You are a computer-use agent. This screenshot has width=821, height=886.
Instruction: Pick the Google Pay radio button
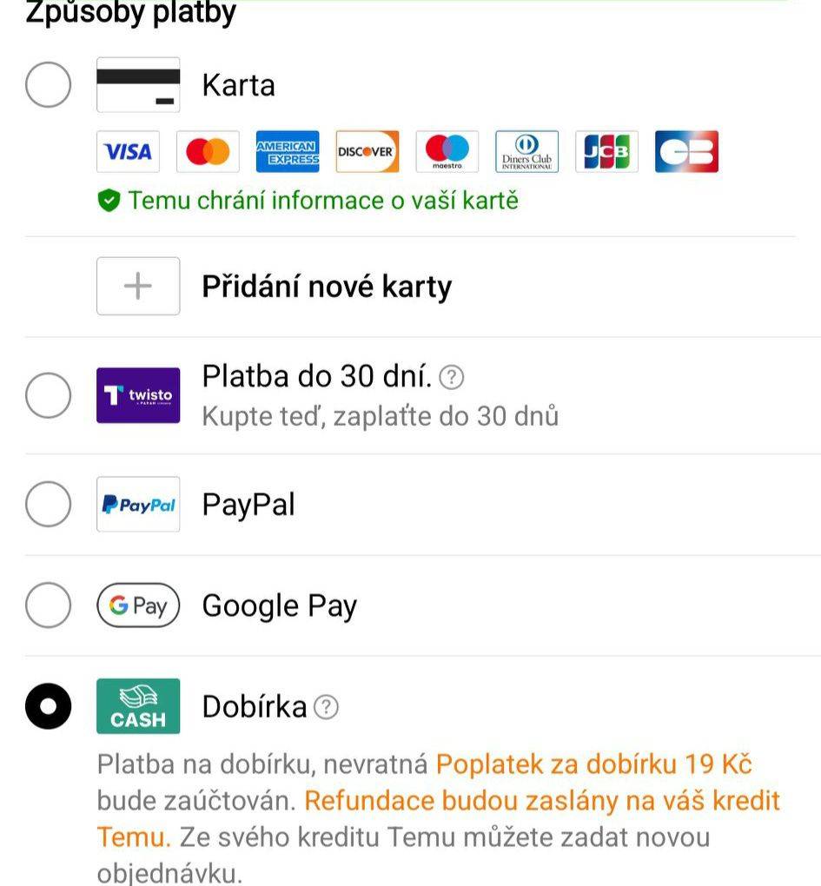(x=48, y=605)
